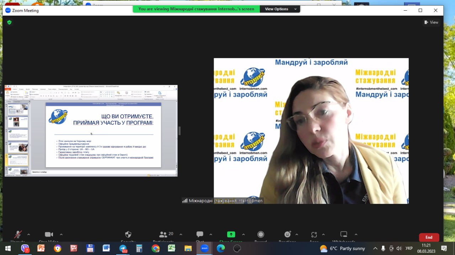Open Telegram from the Windows taskbar
The height and width of the screenshot is (255, 455).
[123, 248]
